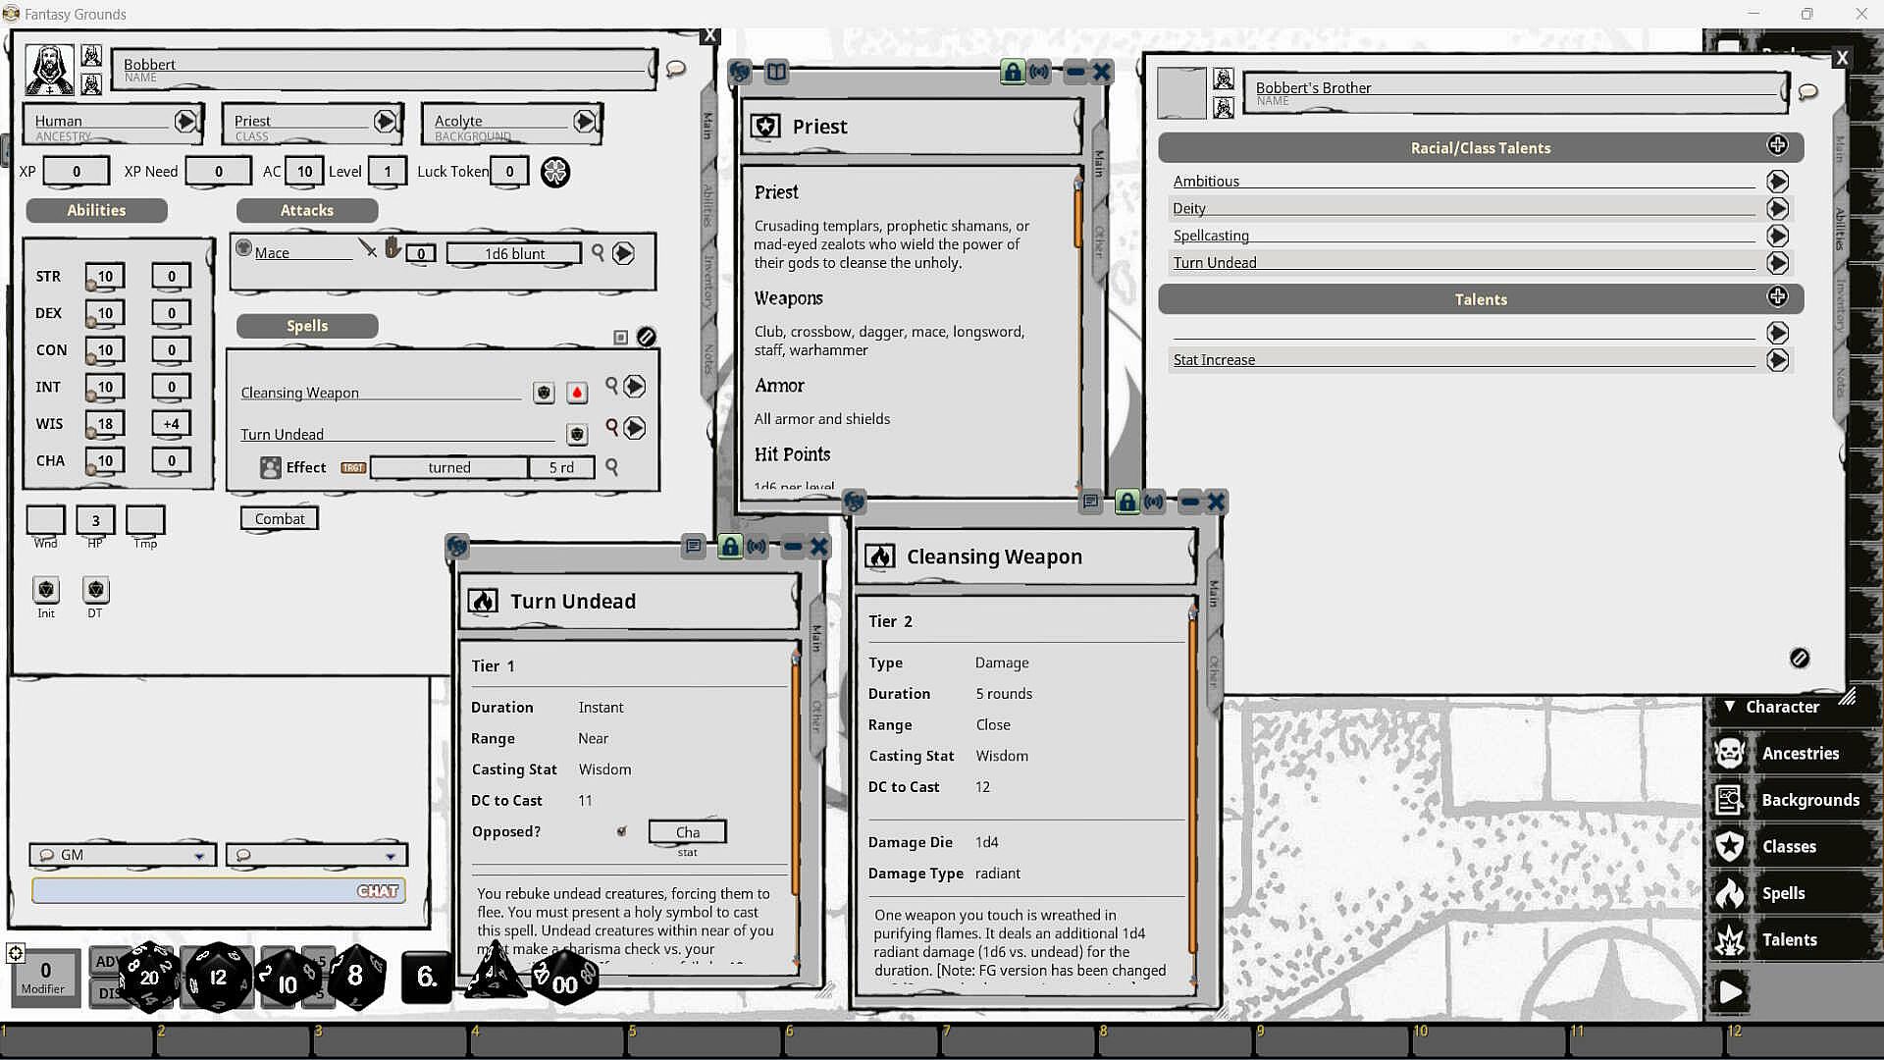Open the Turn Undead talent link
Viewport: 1884px width, 1060px height.
(1777, 263)
